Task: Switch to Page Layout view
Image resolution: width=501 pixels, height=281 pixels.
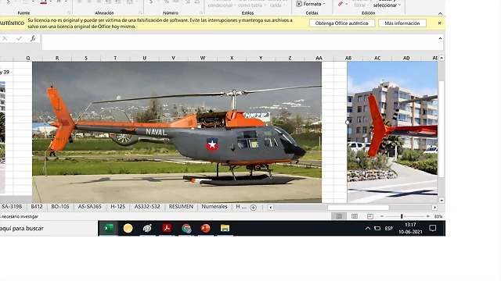Action: [x=355, y=216]
